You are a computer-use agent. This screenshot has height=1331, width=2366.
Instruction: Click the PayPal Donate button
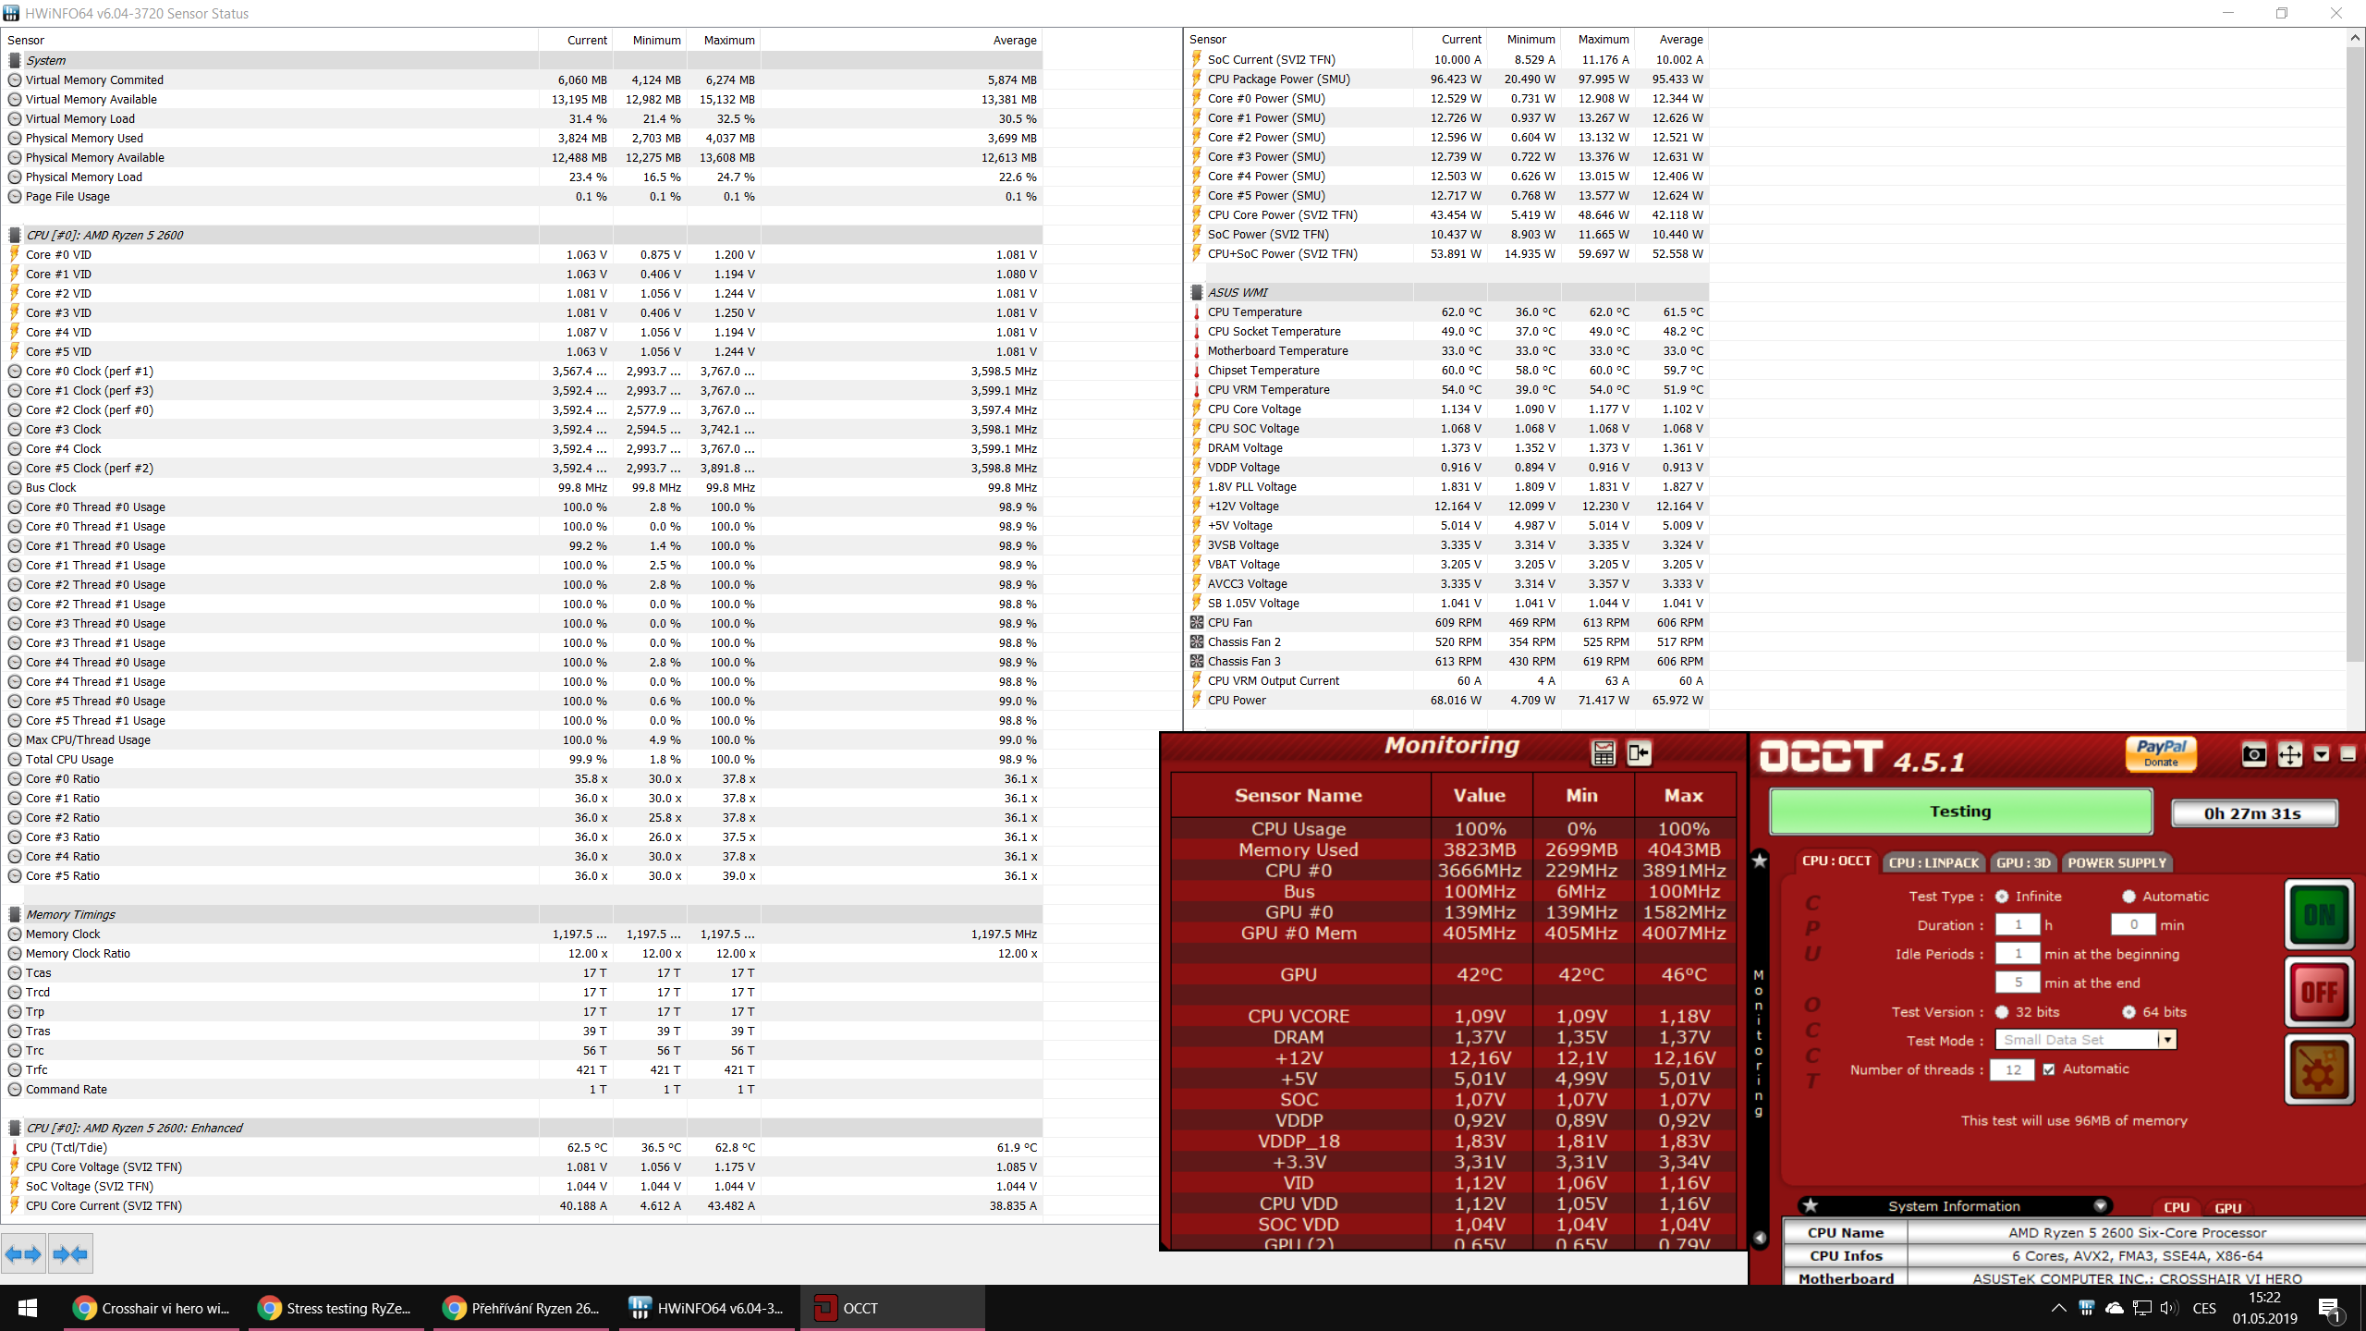click(2161, 753)
